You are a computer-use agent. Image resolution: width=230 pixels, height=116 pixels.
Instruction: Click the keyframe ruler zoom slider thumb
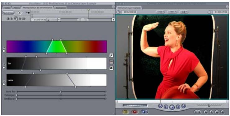[83, 20]
